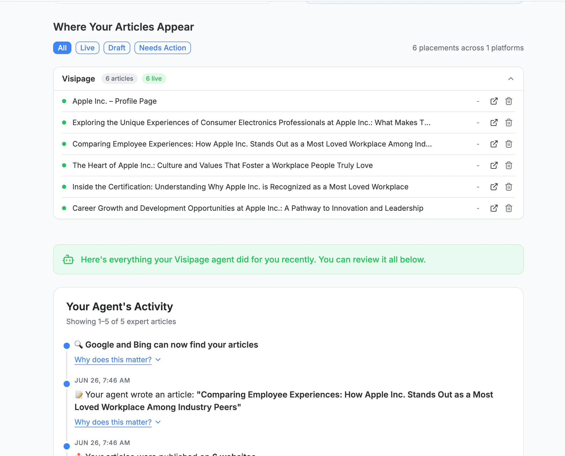Expand Why does this matter under Google and Bing

(158, 360)
